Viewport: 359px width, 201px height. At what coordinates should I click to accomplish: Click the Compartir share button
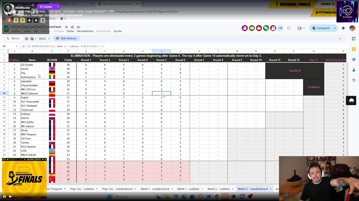321,28
